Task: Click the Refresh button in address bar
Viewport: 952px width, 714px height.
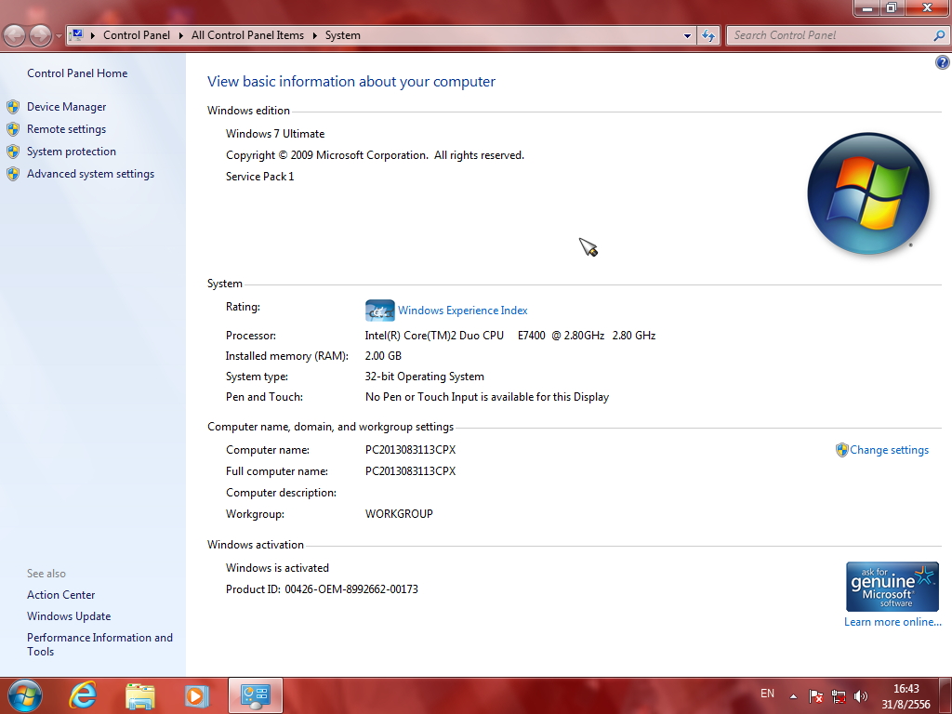Action: click(x=707, y=36)
